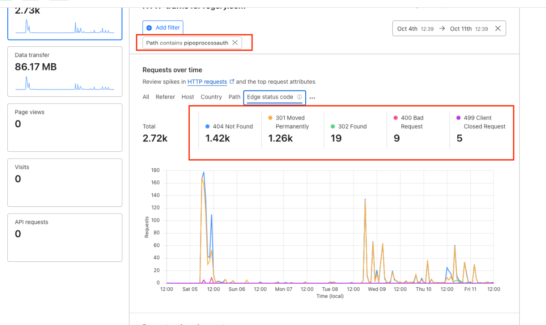Click the Add filter button
This screenshot has height=325, width=546.
point(163,28)
